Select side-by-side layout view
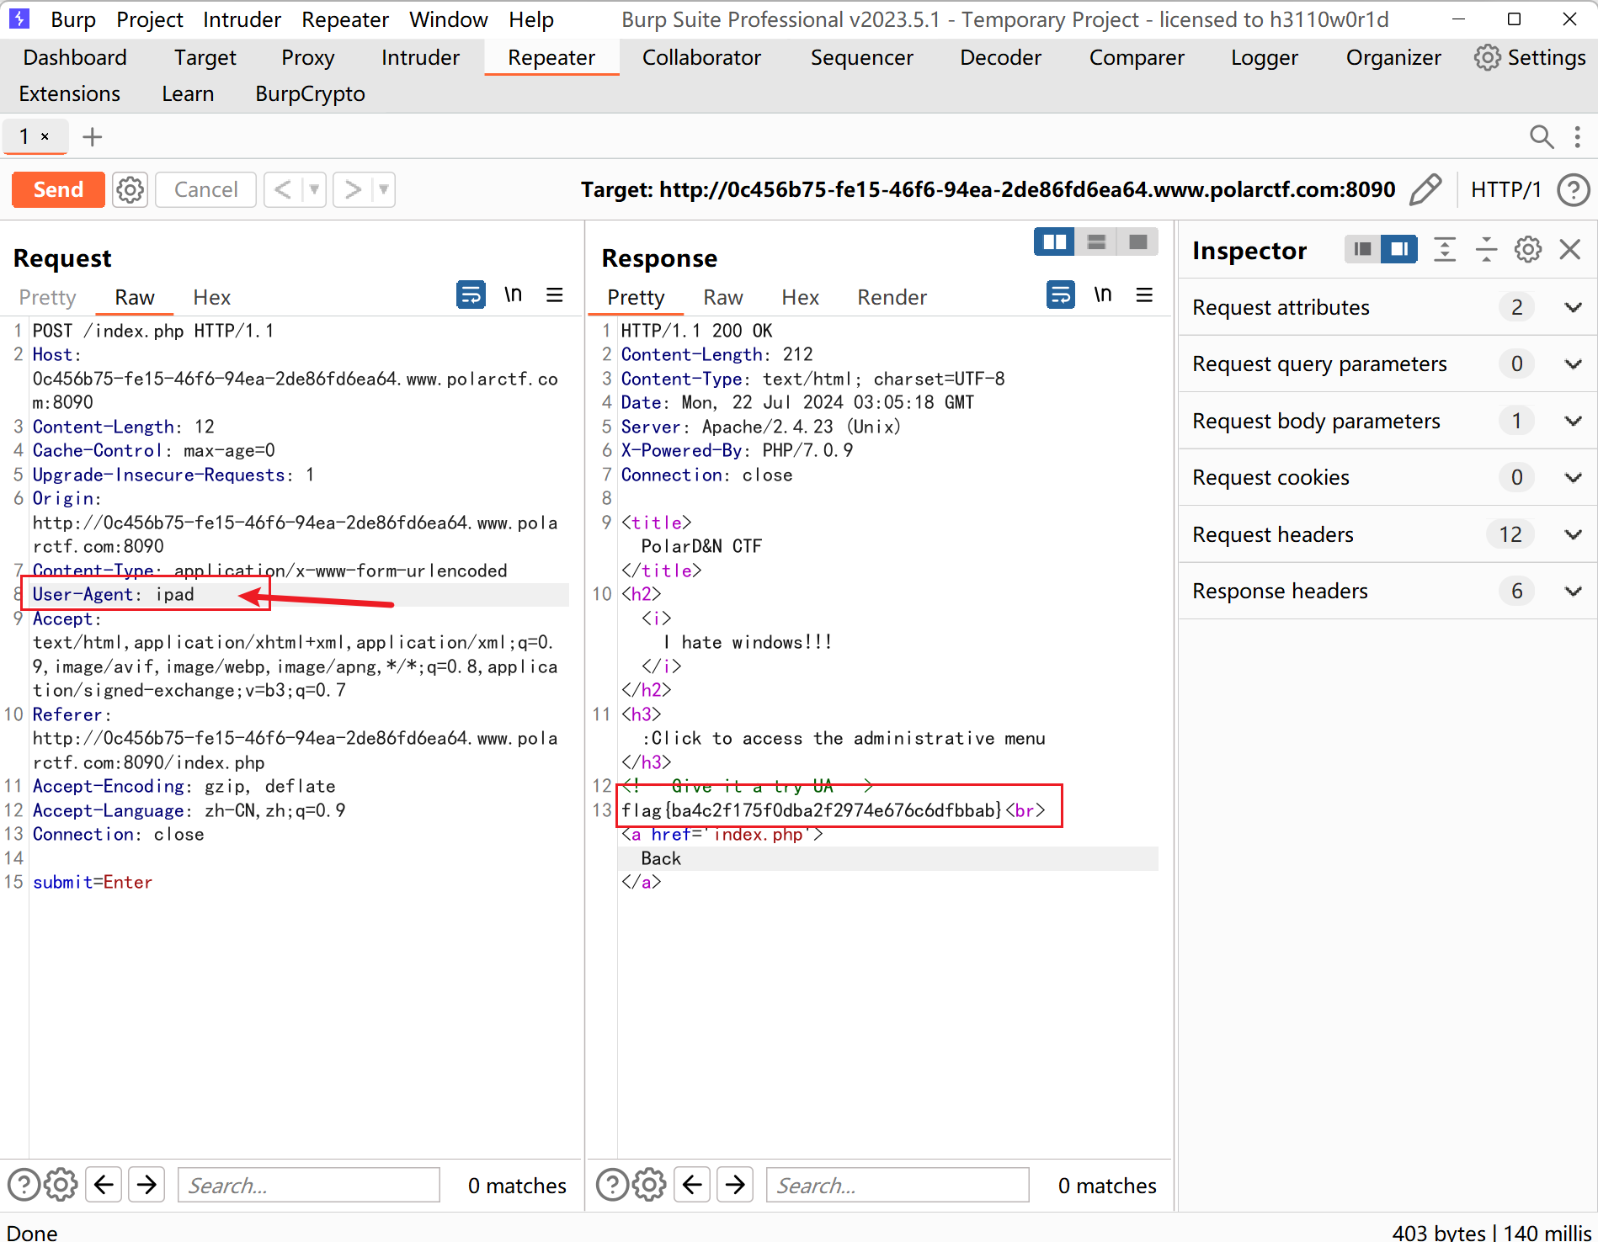This screenshot has width=1598, height=1242. pyautogui.click(x=1054, y=242)
